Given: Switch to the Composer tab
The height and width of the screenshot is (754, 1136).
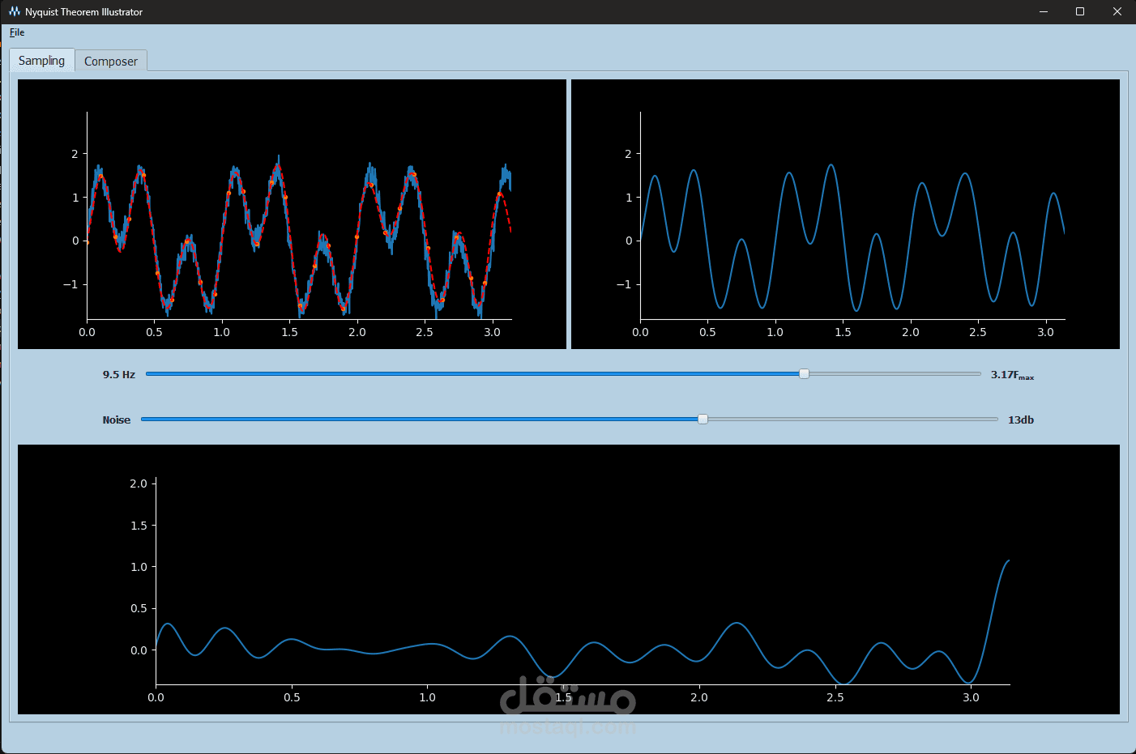Looking at the screenshot, I should (x=111, y=61).
